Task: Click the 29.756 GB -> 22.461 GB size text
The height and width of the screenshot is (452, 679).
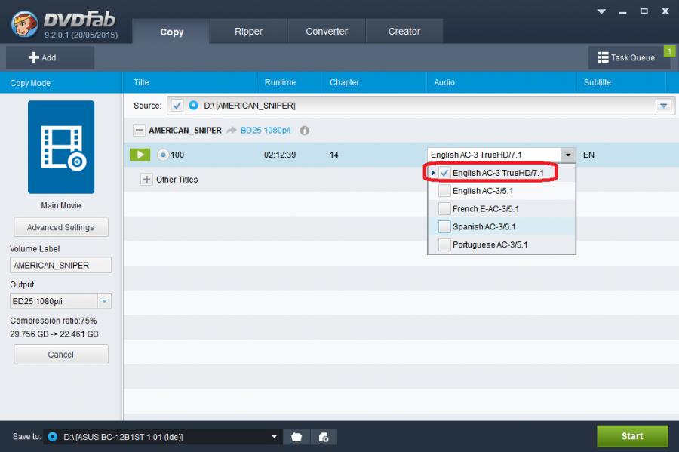Action: pos(54,334)
